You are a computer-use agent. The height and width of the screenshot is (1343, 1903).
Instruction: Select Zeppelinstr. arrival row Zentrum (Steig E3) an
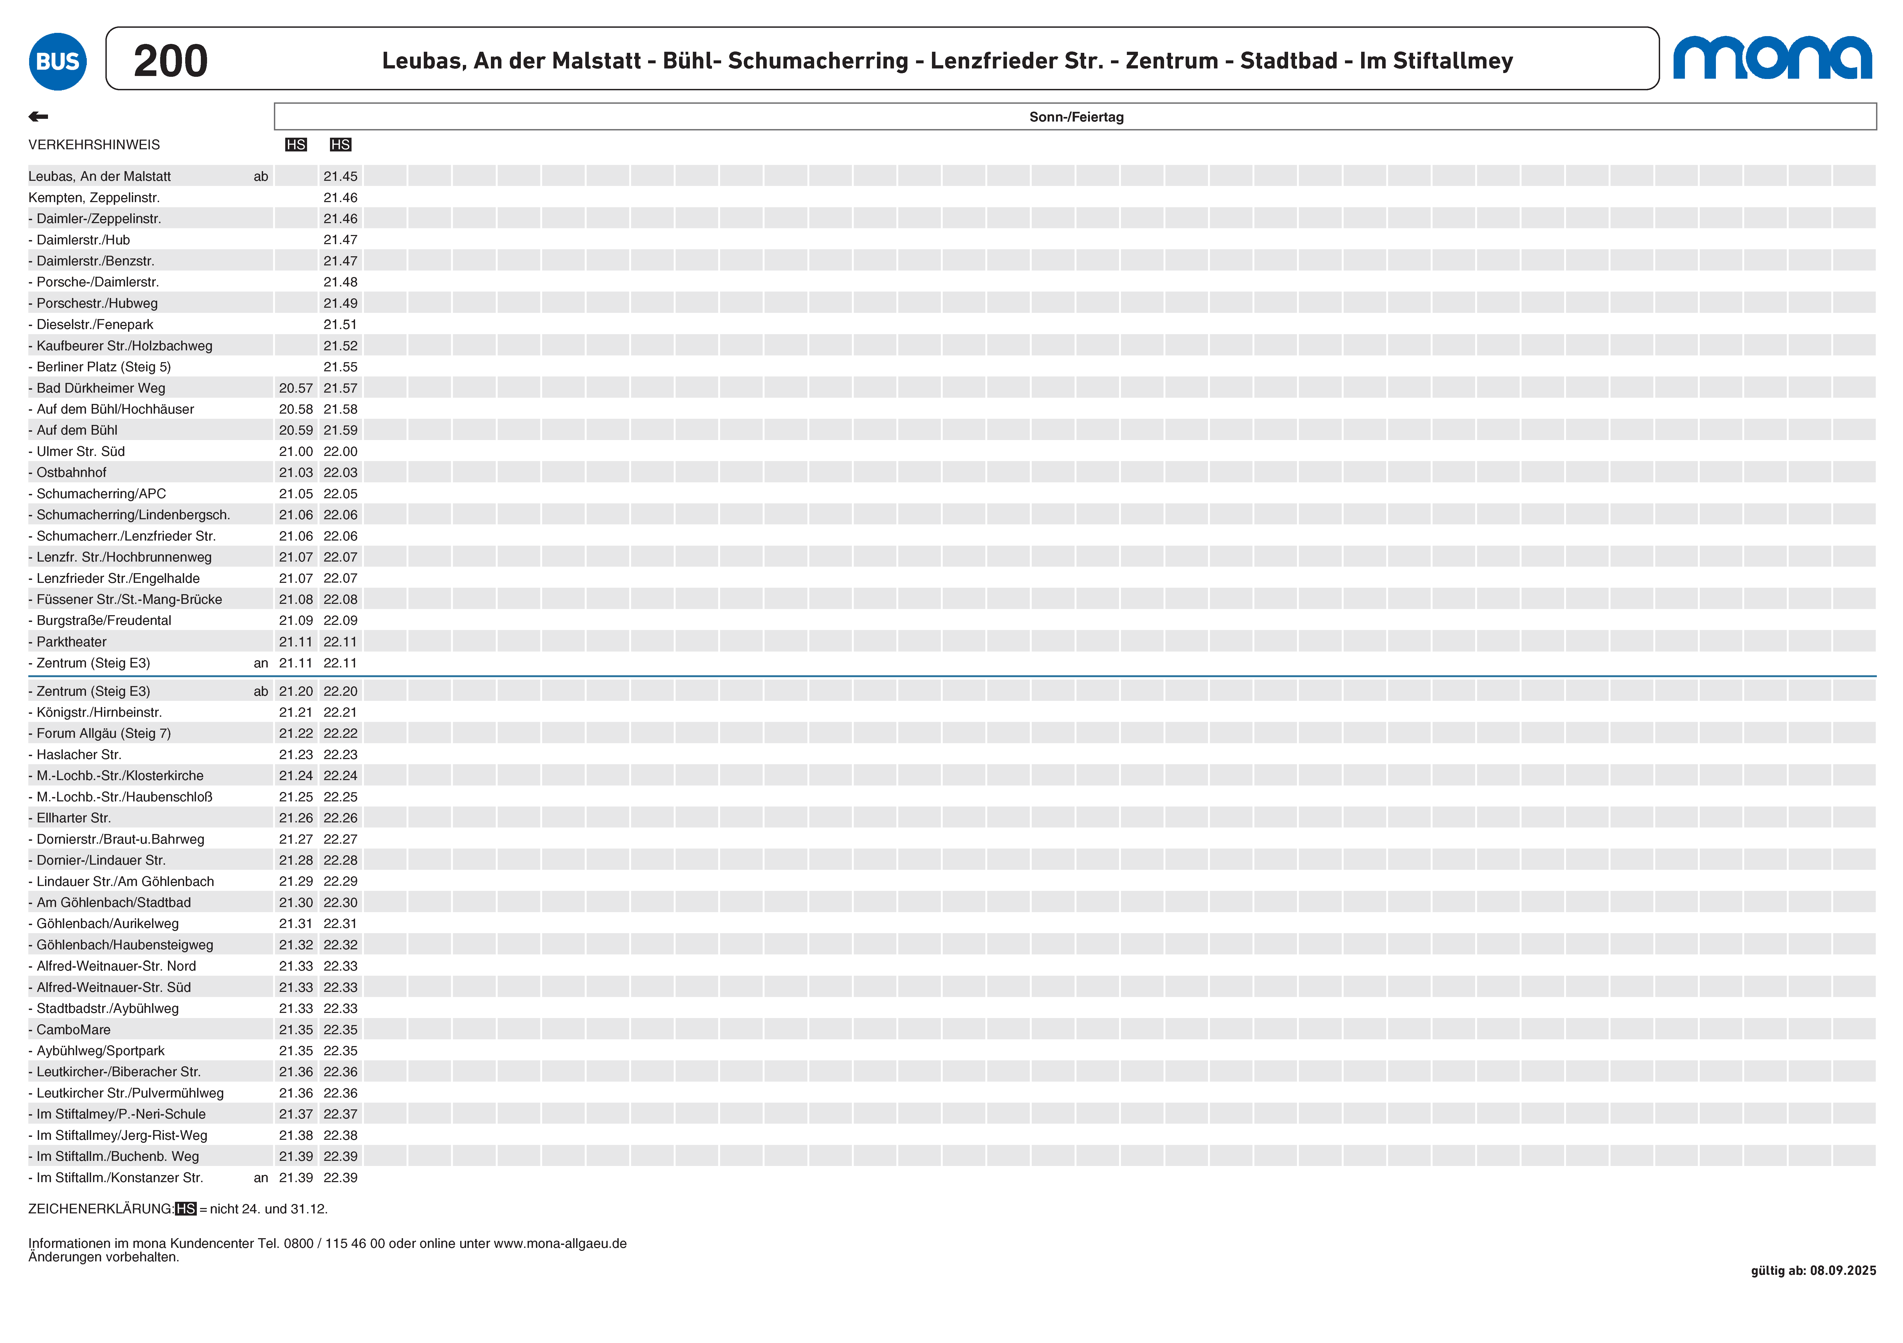[148, 663]
